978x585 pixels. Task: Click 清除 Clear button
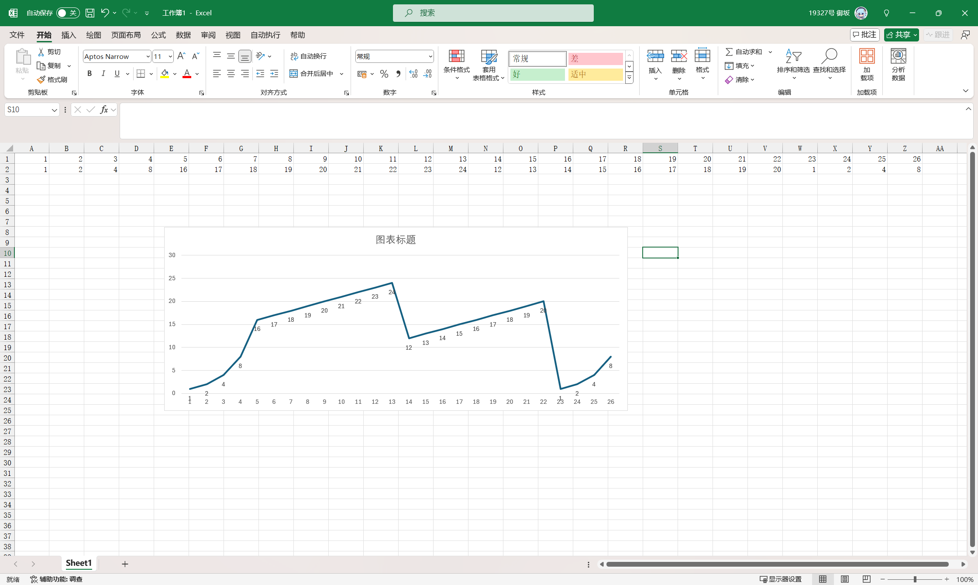point(740,80)
